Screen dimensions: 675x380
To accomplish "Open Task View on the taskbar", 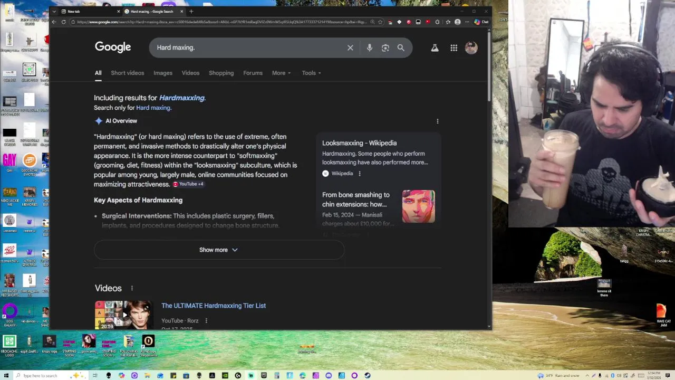I will point(95,375).
